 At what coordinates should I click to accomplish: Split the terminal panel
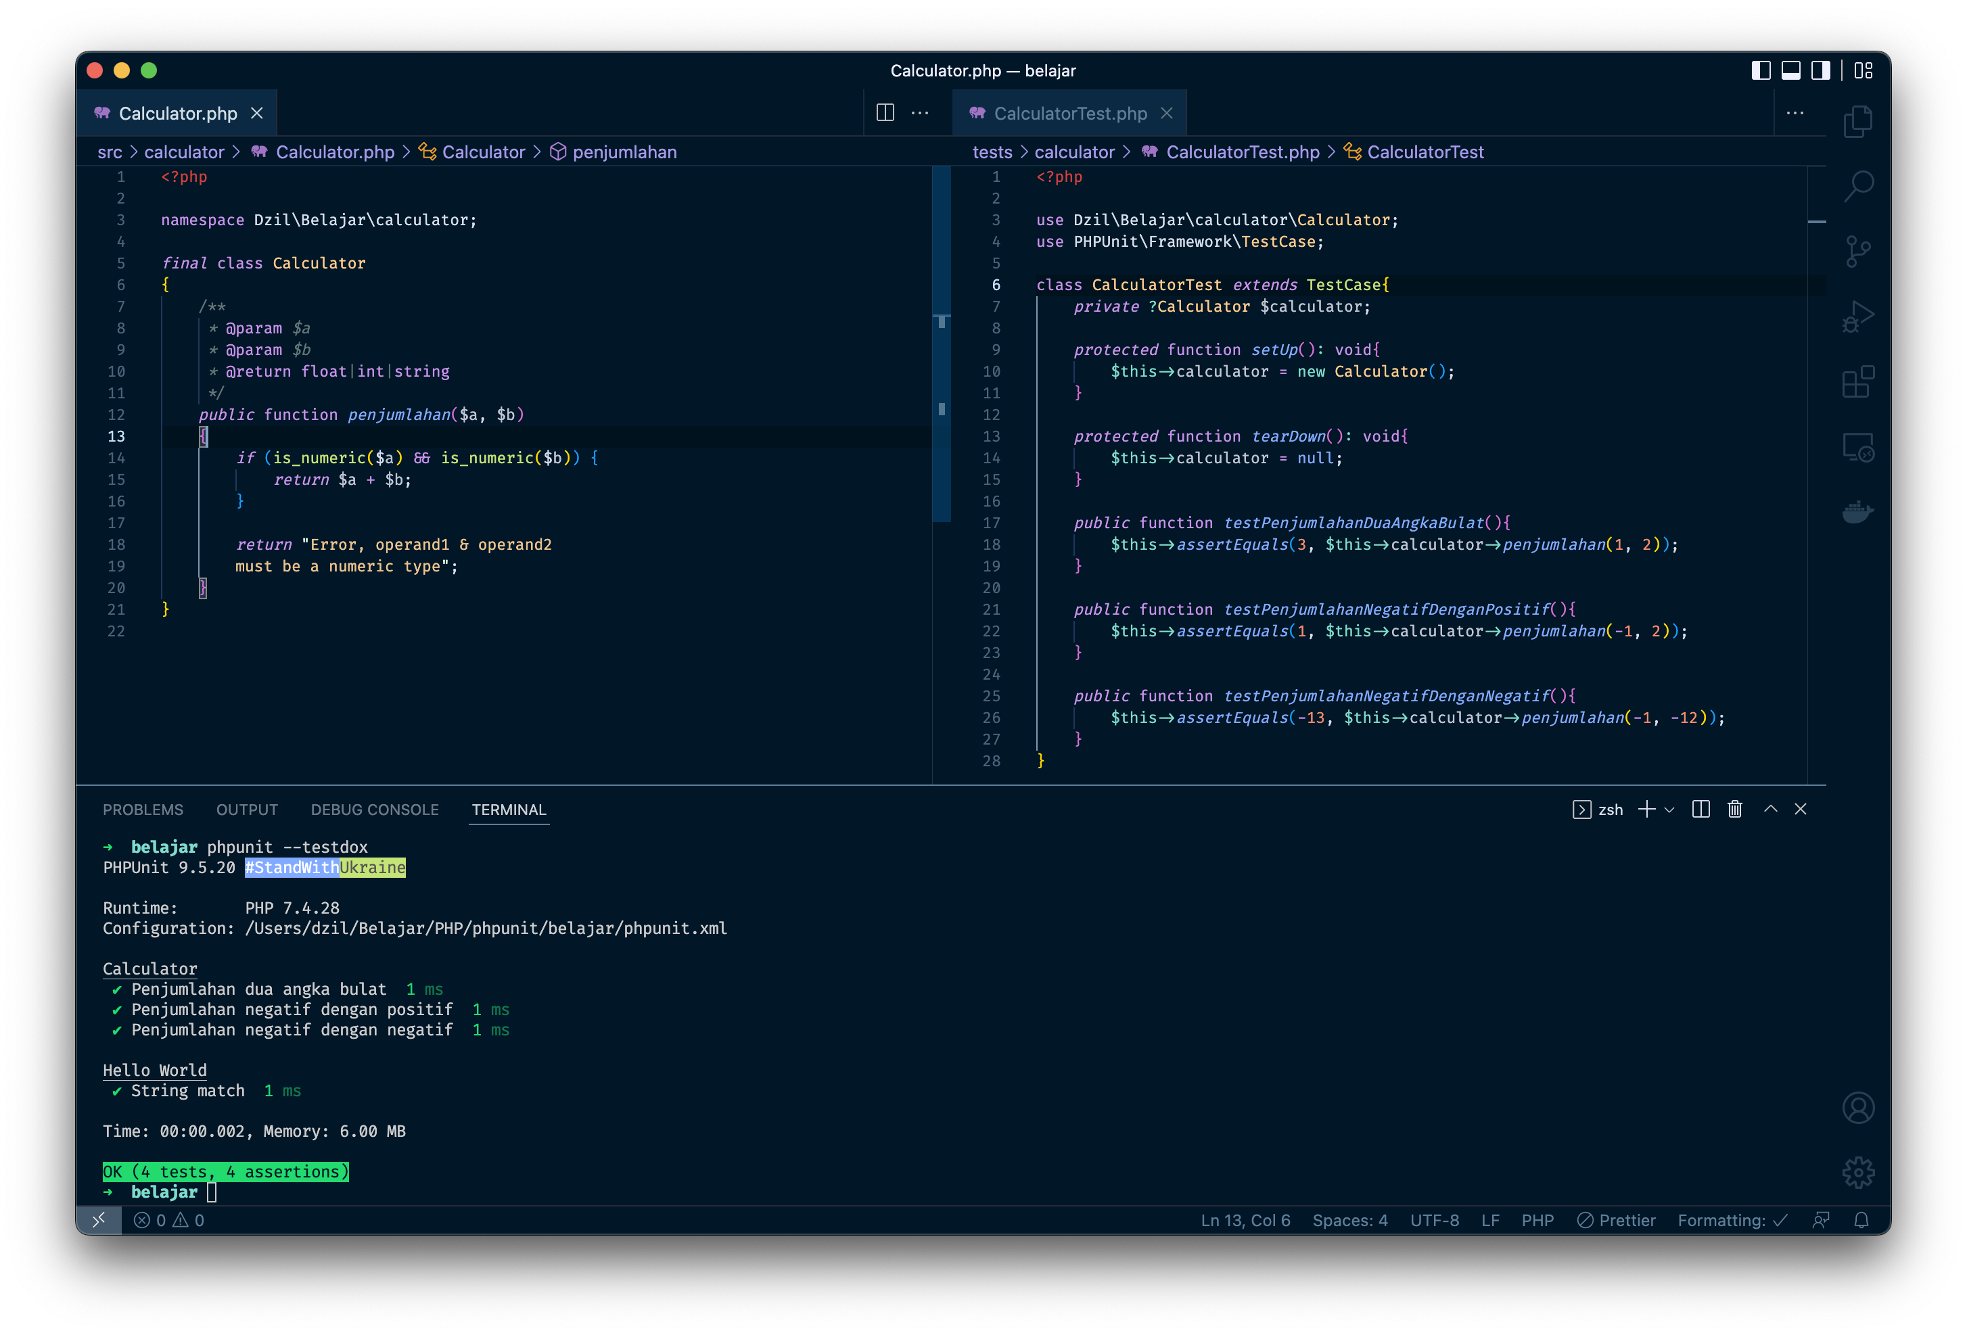[1700, 810]
